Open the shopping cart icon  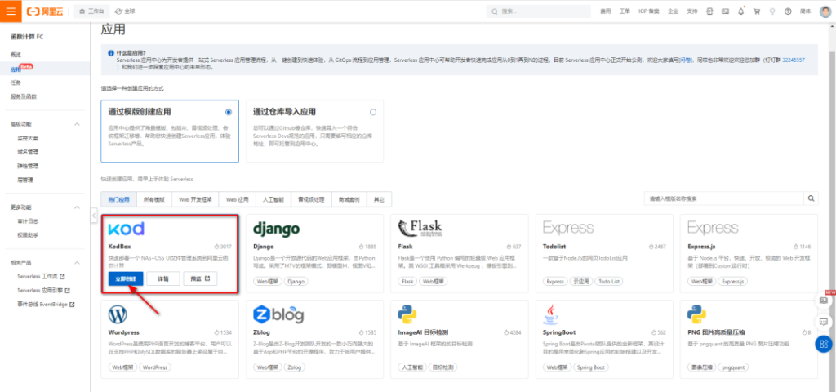(x=756, y=11)
